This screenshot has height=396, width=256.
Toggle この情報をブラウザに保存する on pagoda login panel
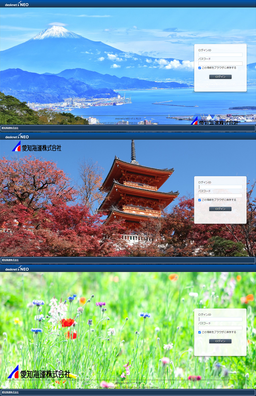point(200,200)
